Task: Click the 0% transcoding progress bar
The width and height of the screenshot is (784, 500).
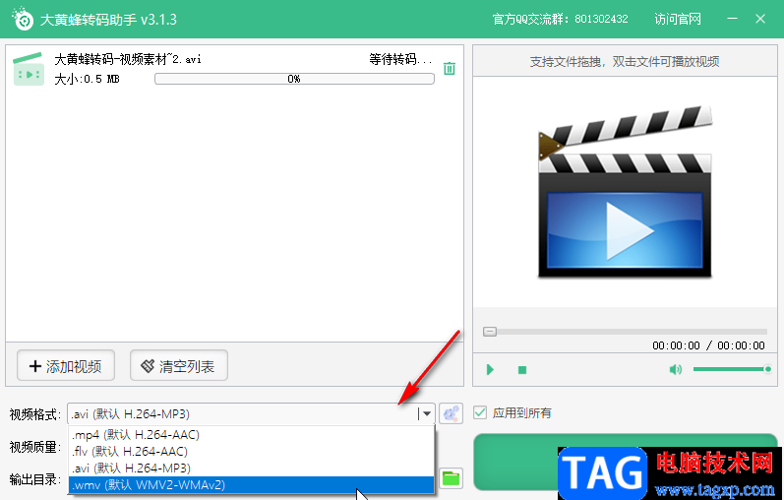Action: click(294, 79)
